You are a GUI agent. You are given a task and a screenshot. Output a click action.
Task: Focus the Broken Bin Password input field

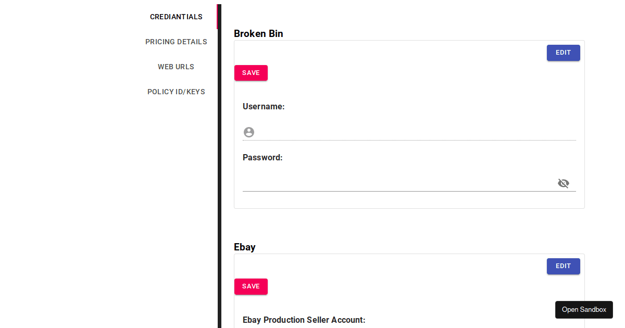396,183
